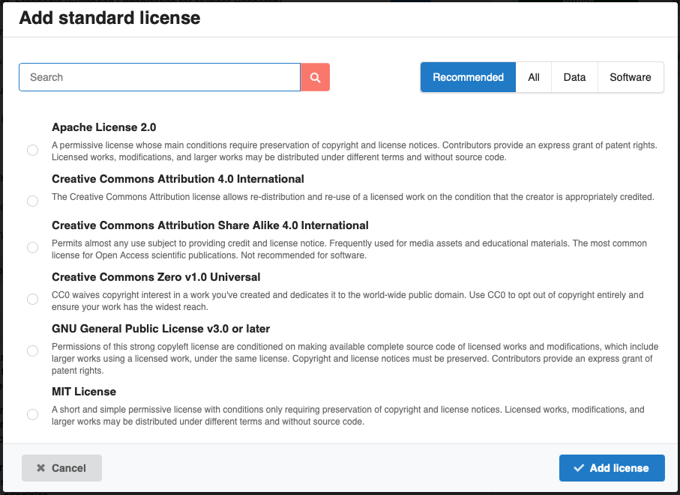680x495 pixels.
Task: Click the 'Add standard license' dialog title
Action: [x=109, y=18]
